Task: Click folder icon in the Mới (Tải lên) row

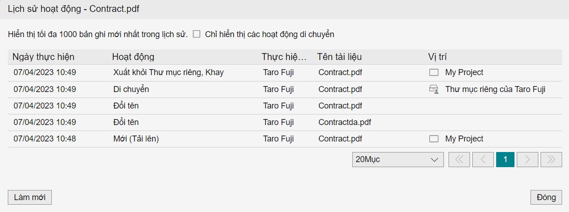Action: (x=434, y=139)
